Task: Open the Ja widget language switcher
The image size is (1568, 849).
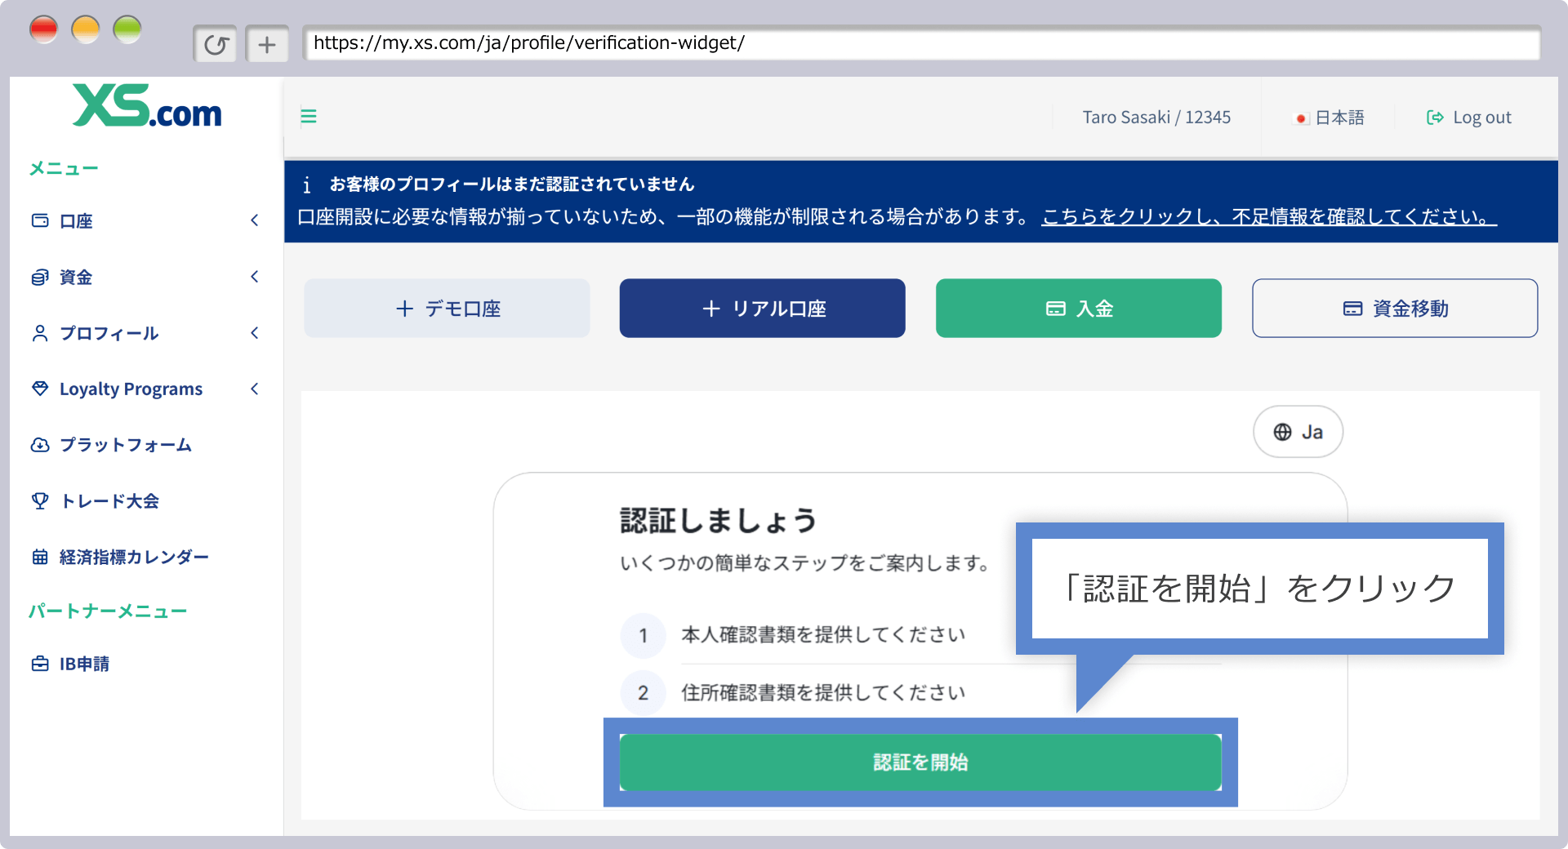Action: click(x=1298, y=432)
